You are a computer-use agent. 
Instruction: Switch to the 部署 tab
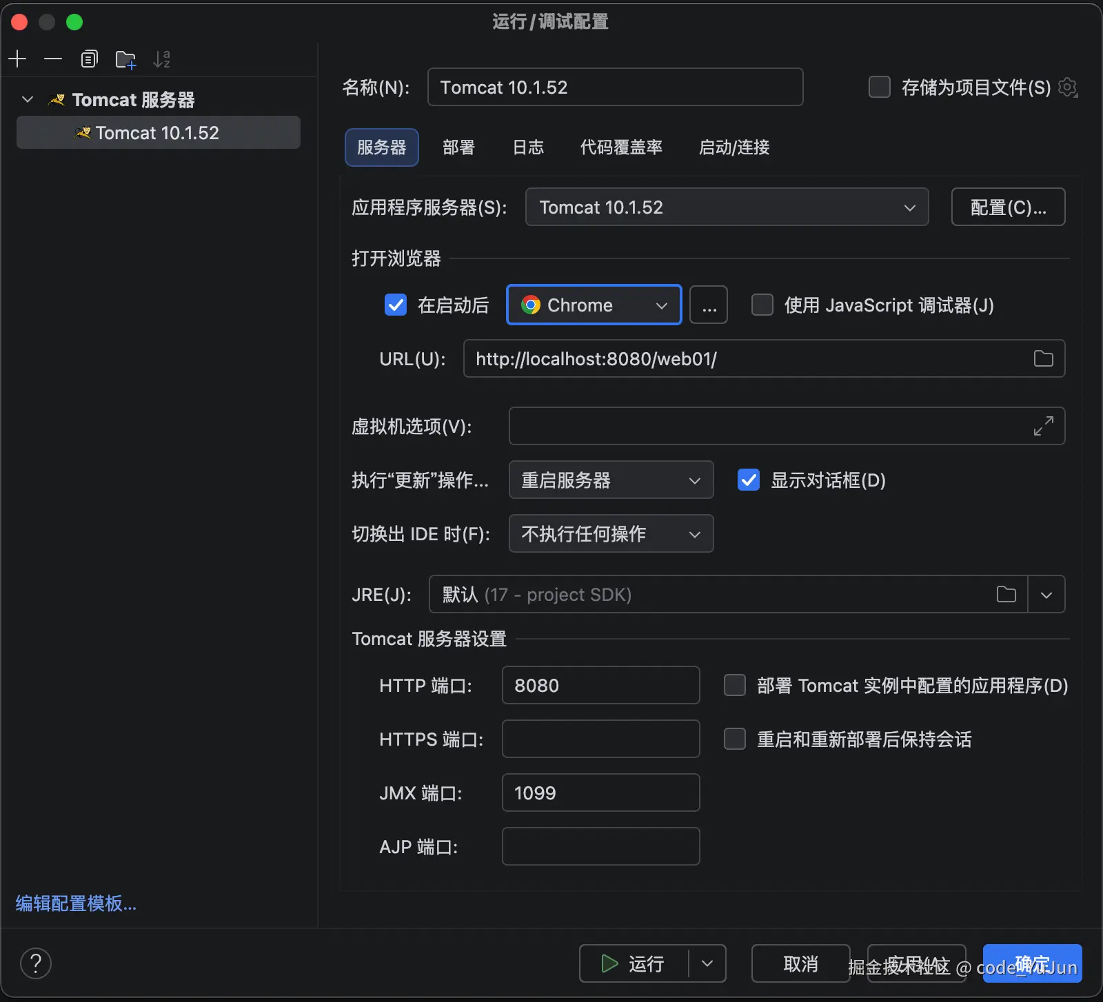(459, 147)
